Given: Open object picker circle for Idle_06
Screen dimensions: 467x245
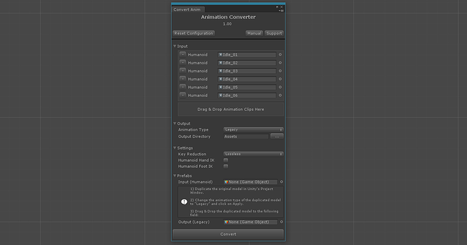Looking at the screenshot, I should click(280, 95).
